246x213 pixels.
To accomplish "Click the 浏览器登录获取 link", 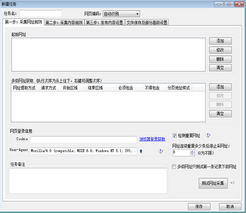I will [152, 139].
